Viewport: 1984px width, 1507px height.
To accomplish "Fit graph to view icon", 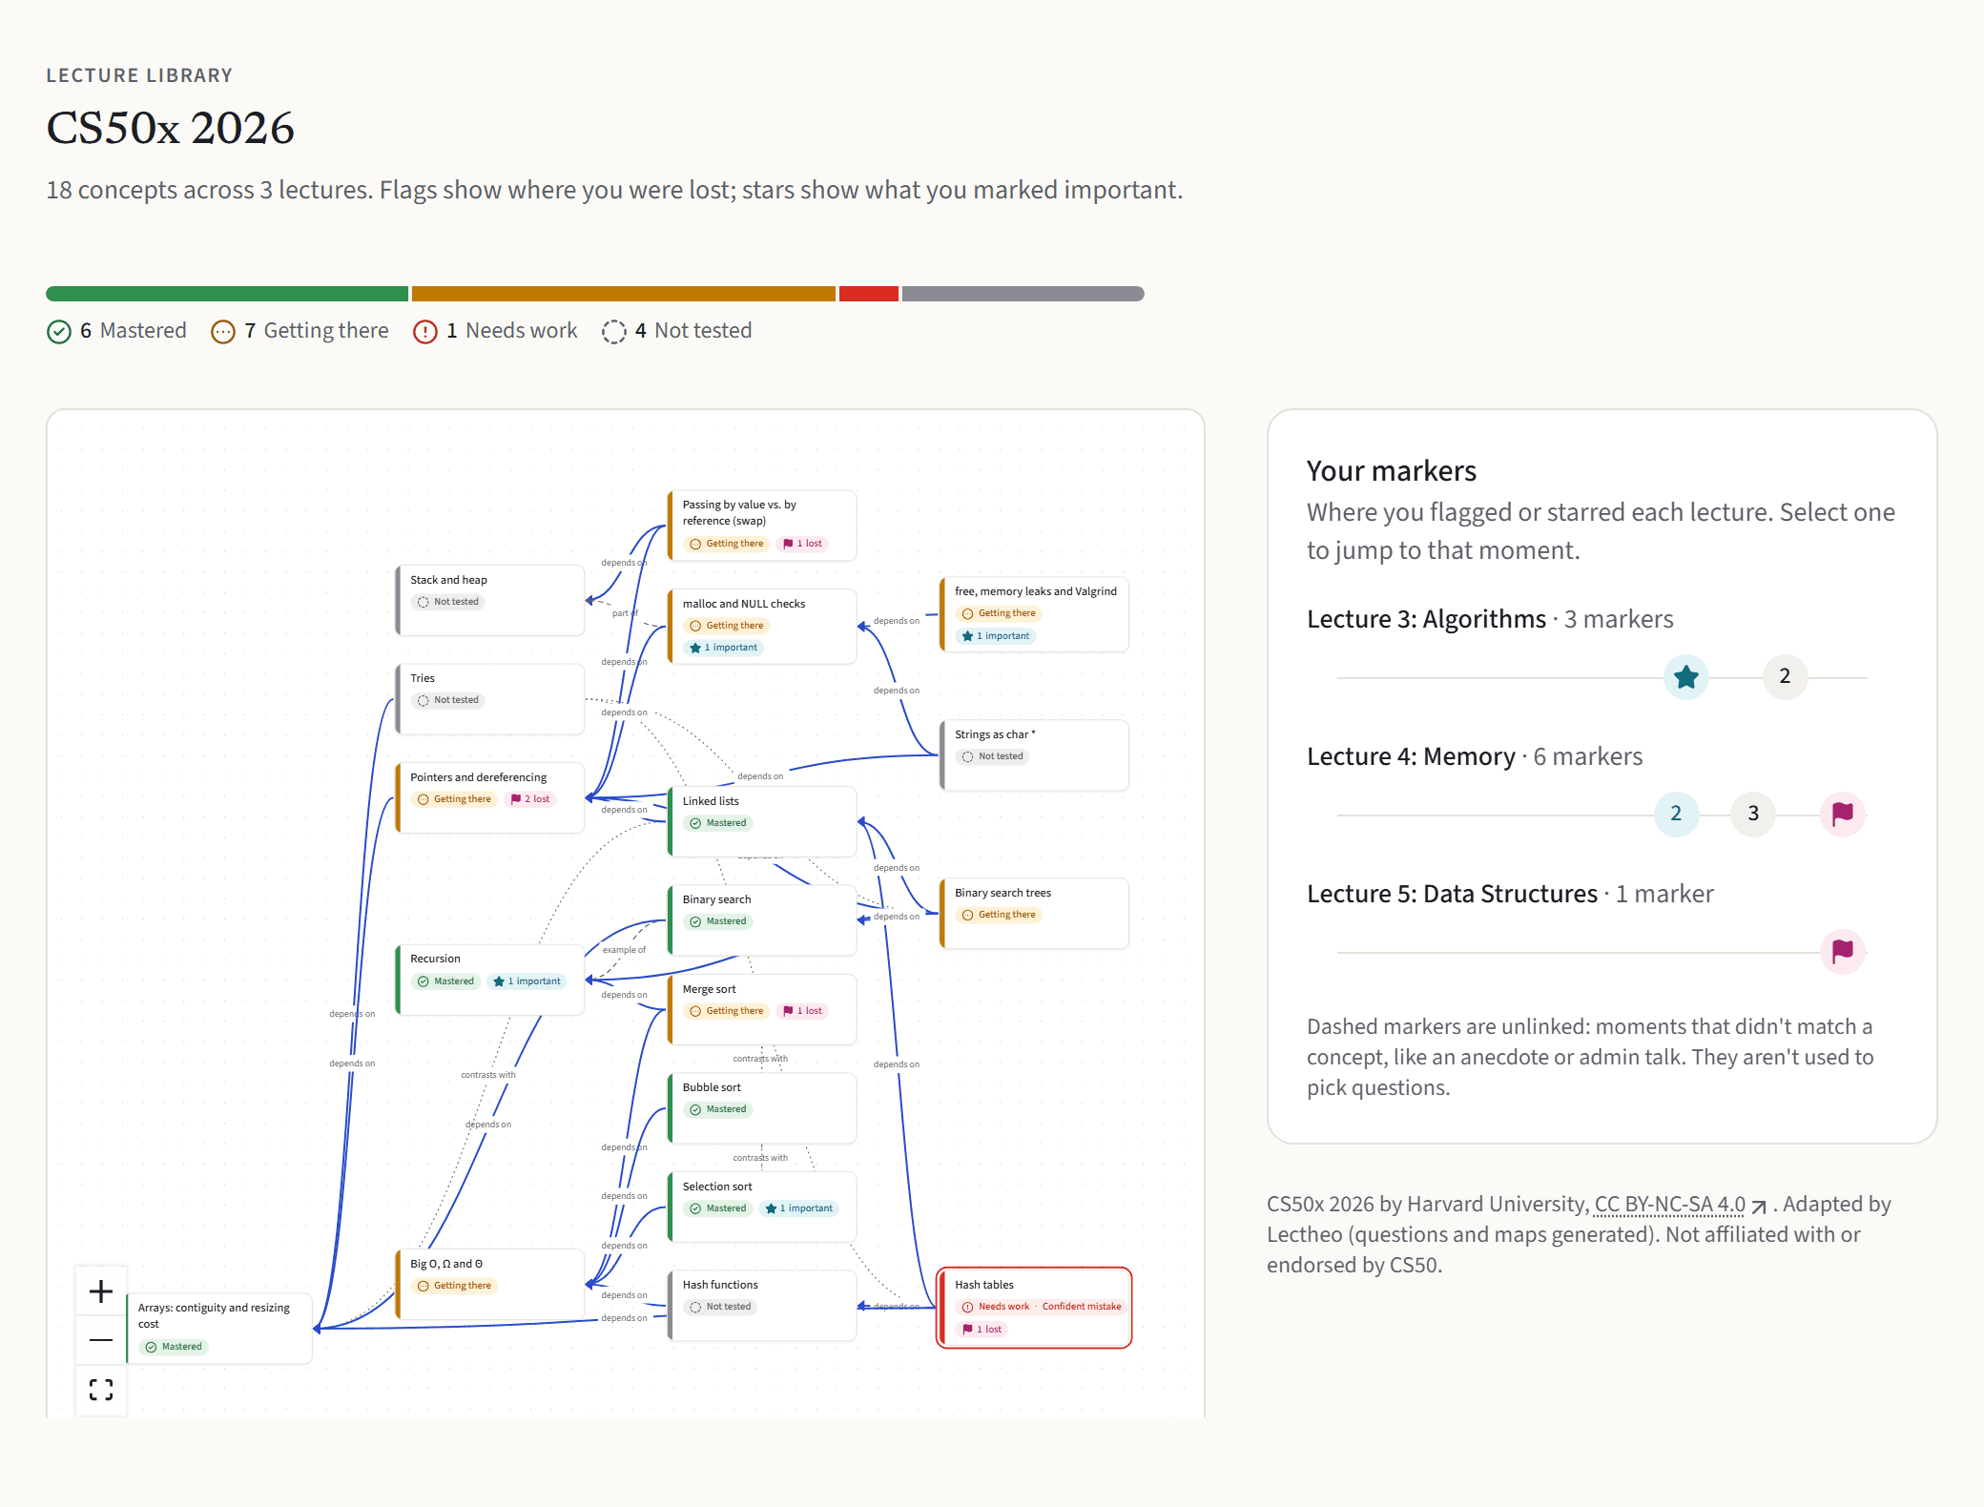I will click(101, 1390).
